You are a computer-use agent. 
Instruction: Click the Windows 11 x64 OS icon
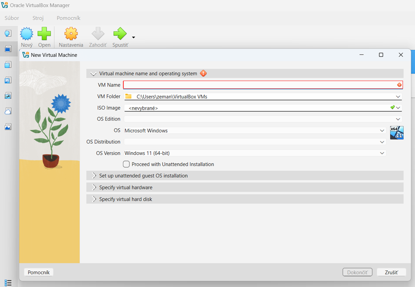397,133
